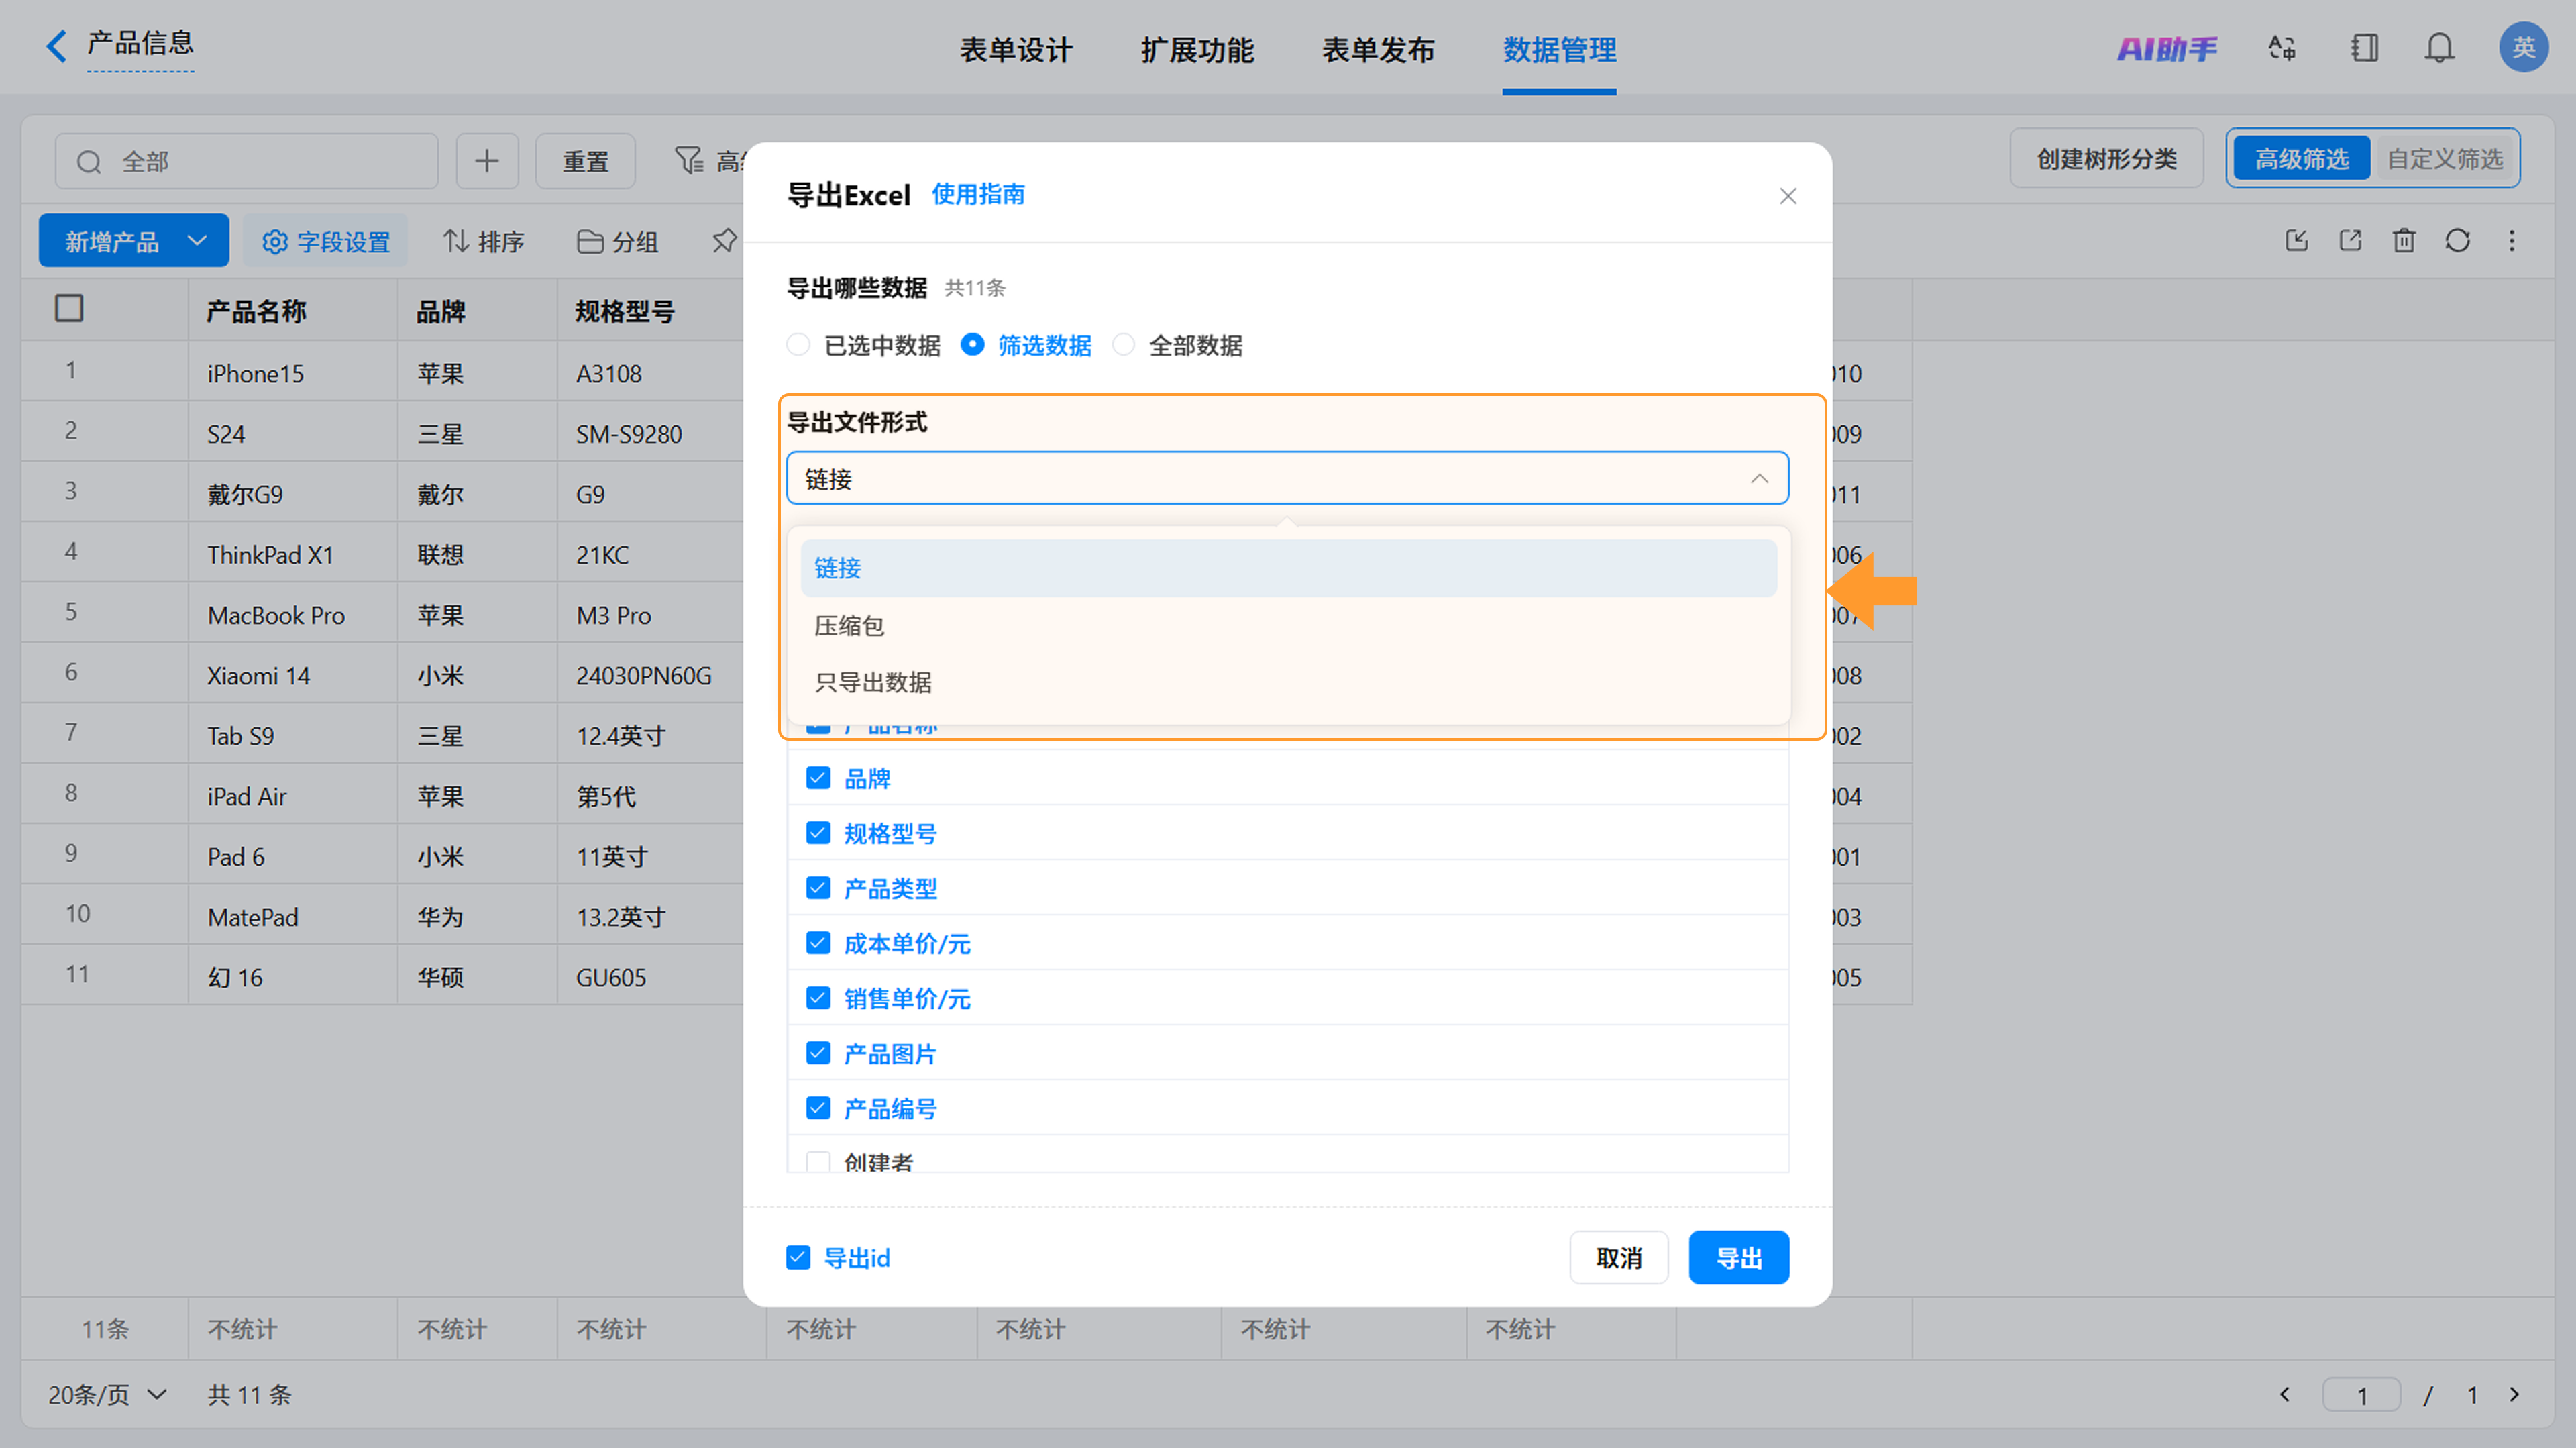Open 字段设置 field settings
Screen dimensions: 2576x1448
(x=326, y=241)
